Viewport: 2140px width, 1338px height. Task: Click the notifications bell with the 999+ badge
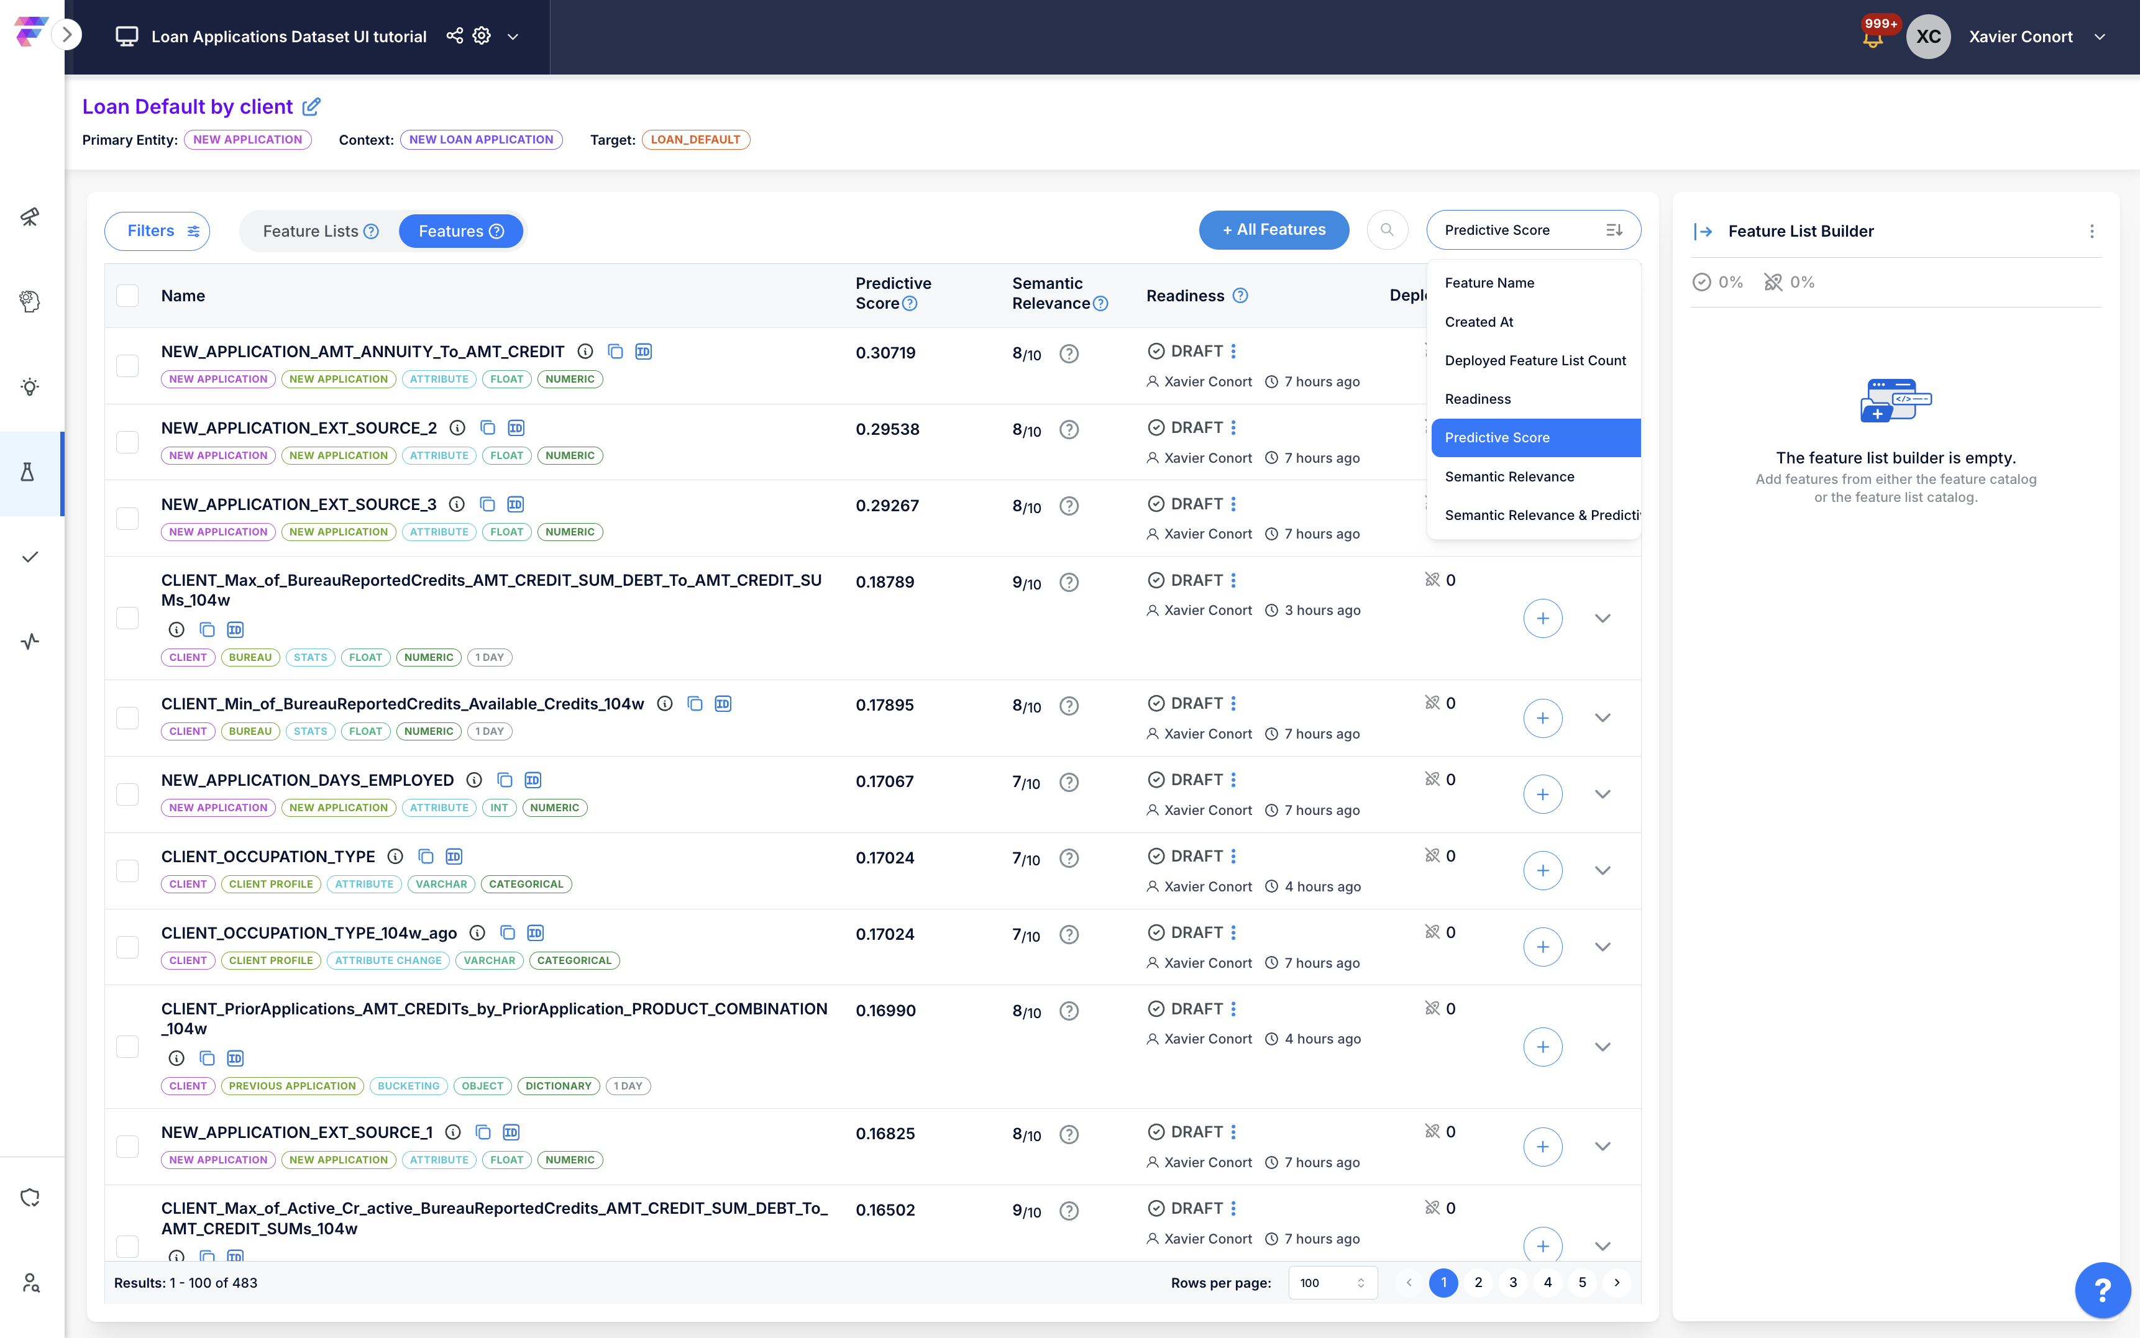[1872, 39]
